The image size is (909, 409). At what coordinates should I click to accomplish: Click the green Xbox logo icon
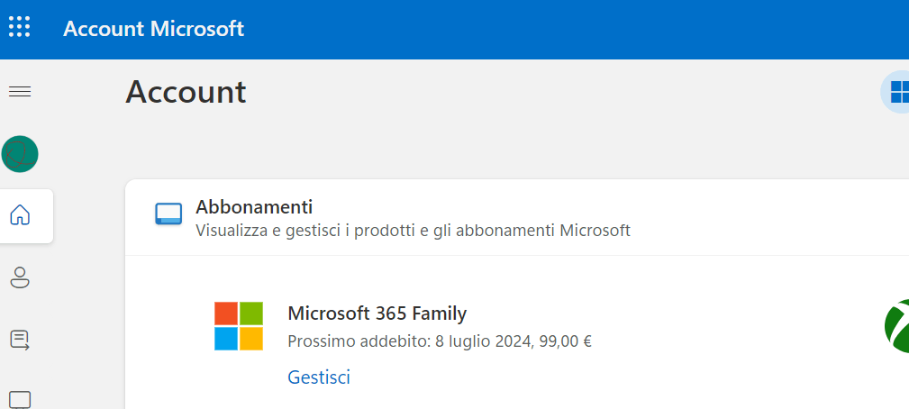click(x=896, y=326)
